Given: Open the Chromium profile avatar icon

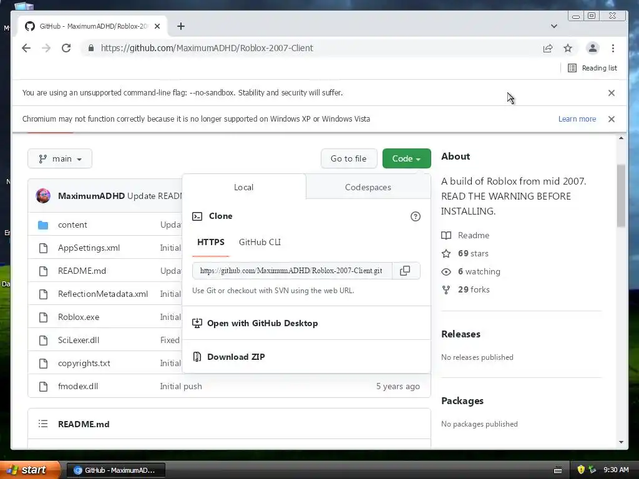Looking at the screenshot, I should coord(593,48).
